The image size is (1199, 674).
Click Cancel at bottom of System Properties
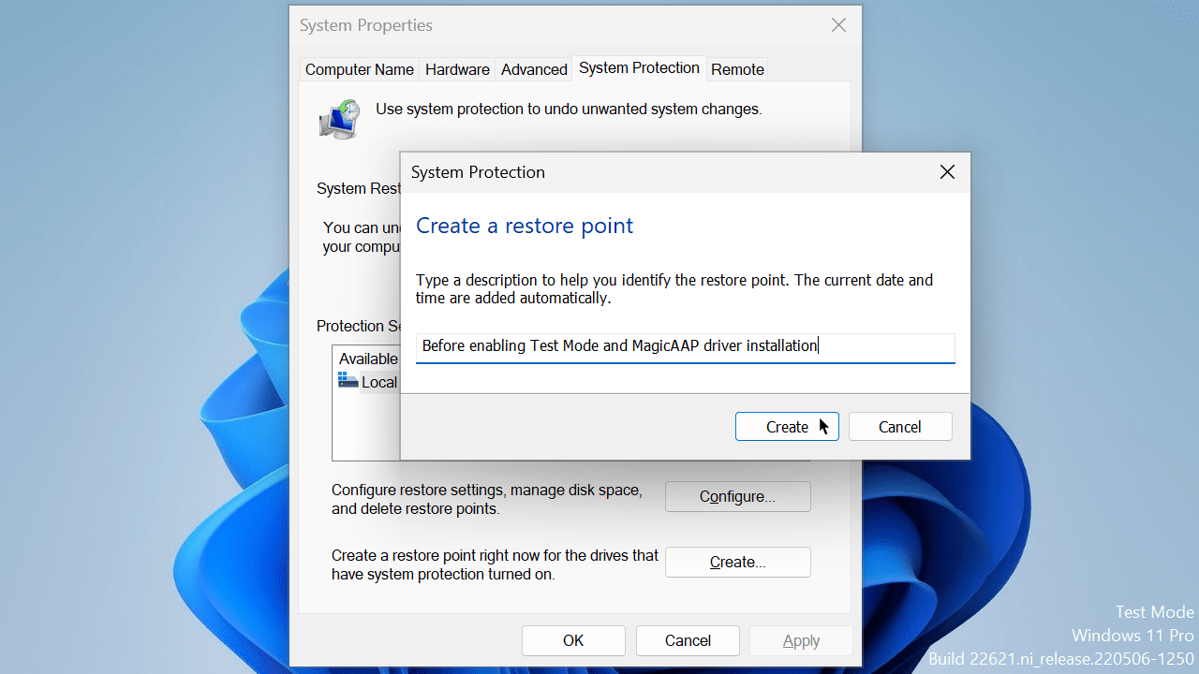click(x=688, y=641)
